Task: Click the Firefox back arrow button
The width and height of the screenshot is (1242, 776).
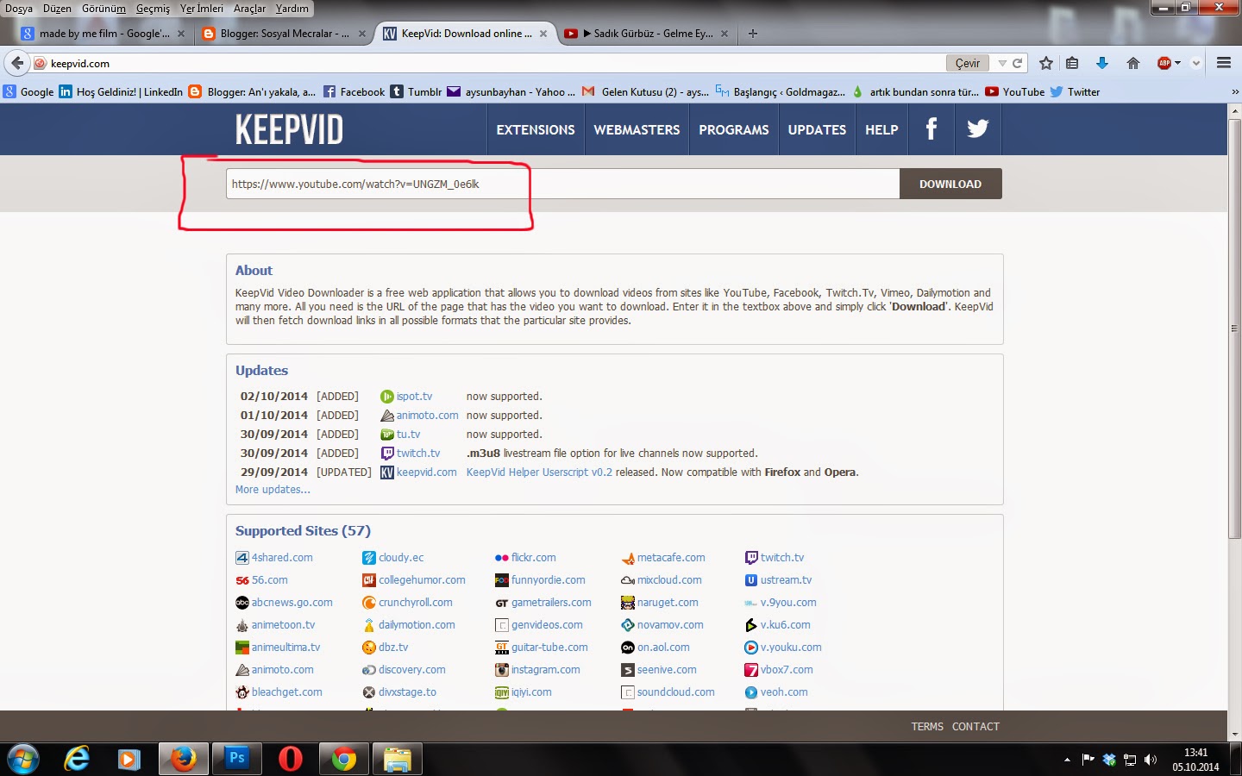Action: (x=17, y=63)
